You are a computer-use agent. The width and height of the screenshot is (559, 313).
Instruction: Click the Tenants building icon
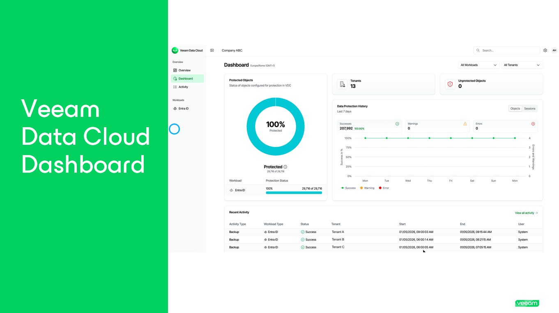point(342,84)
